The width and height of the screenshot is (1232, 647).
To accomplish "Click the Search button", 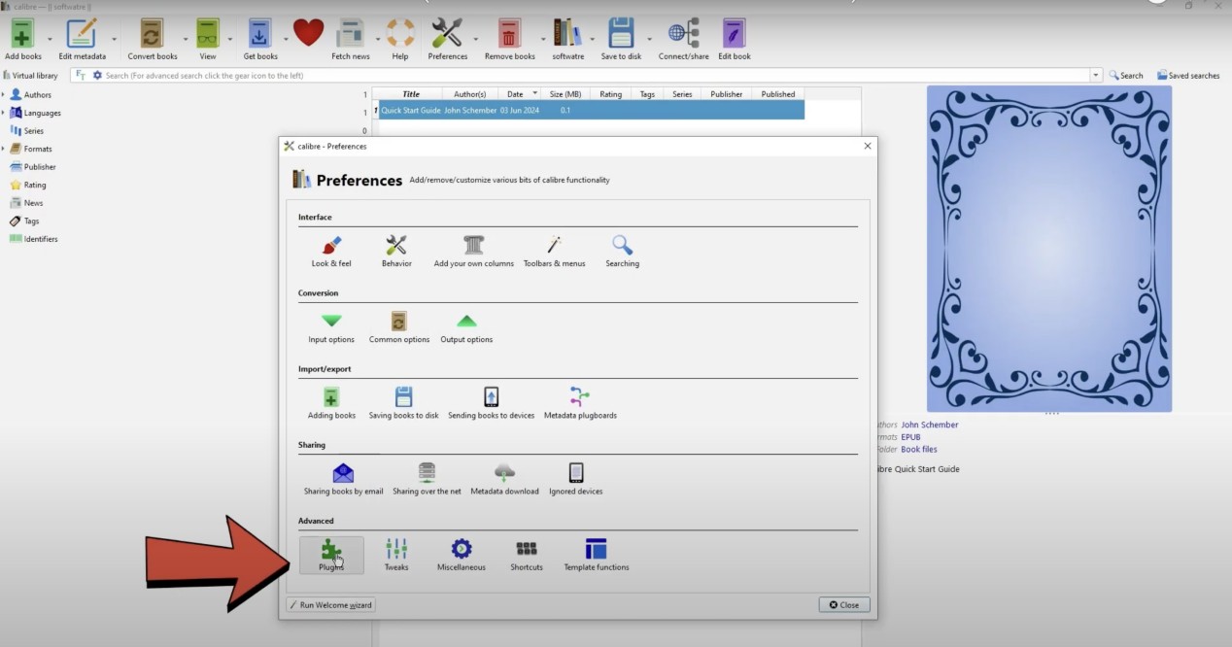I will (x=1126, y=75).
